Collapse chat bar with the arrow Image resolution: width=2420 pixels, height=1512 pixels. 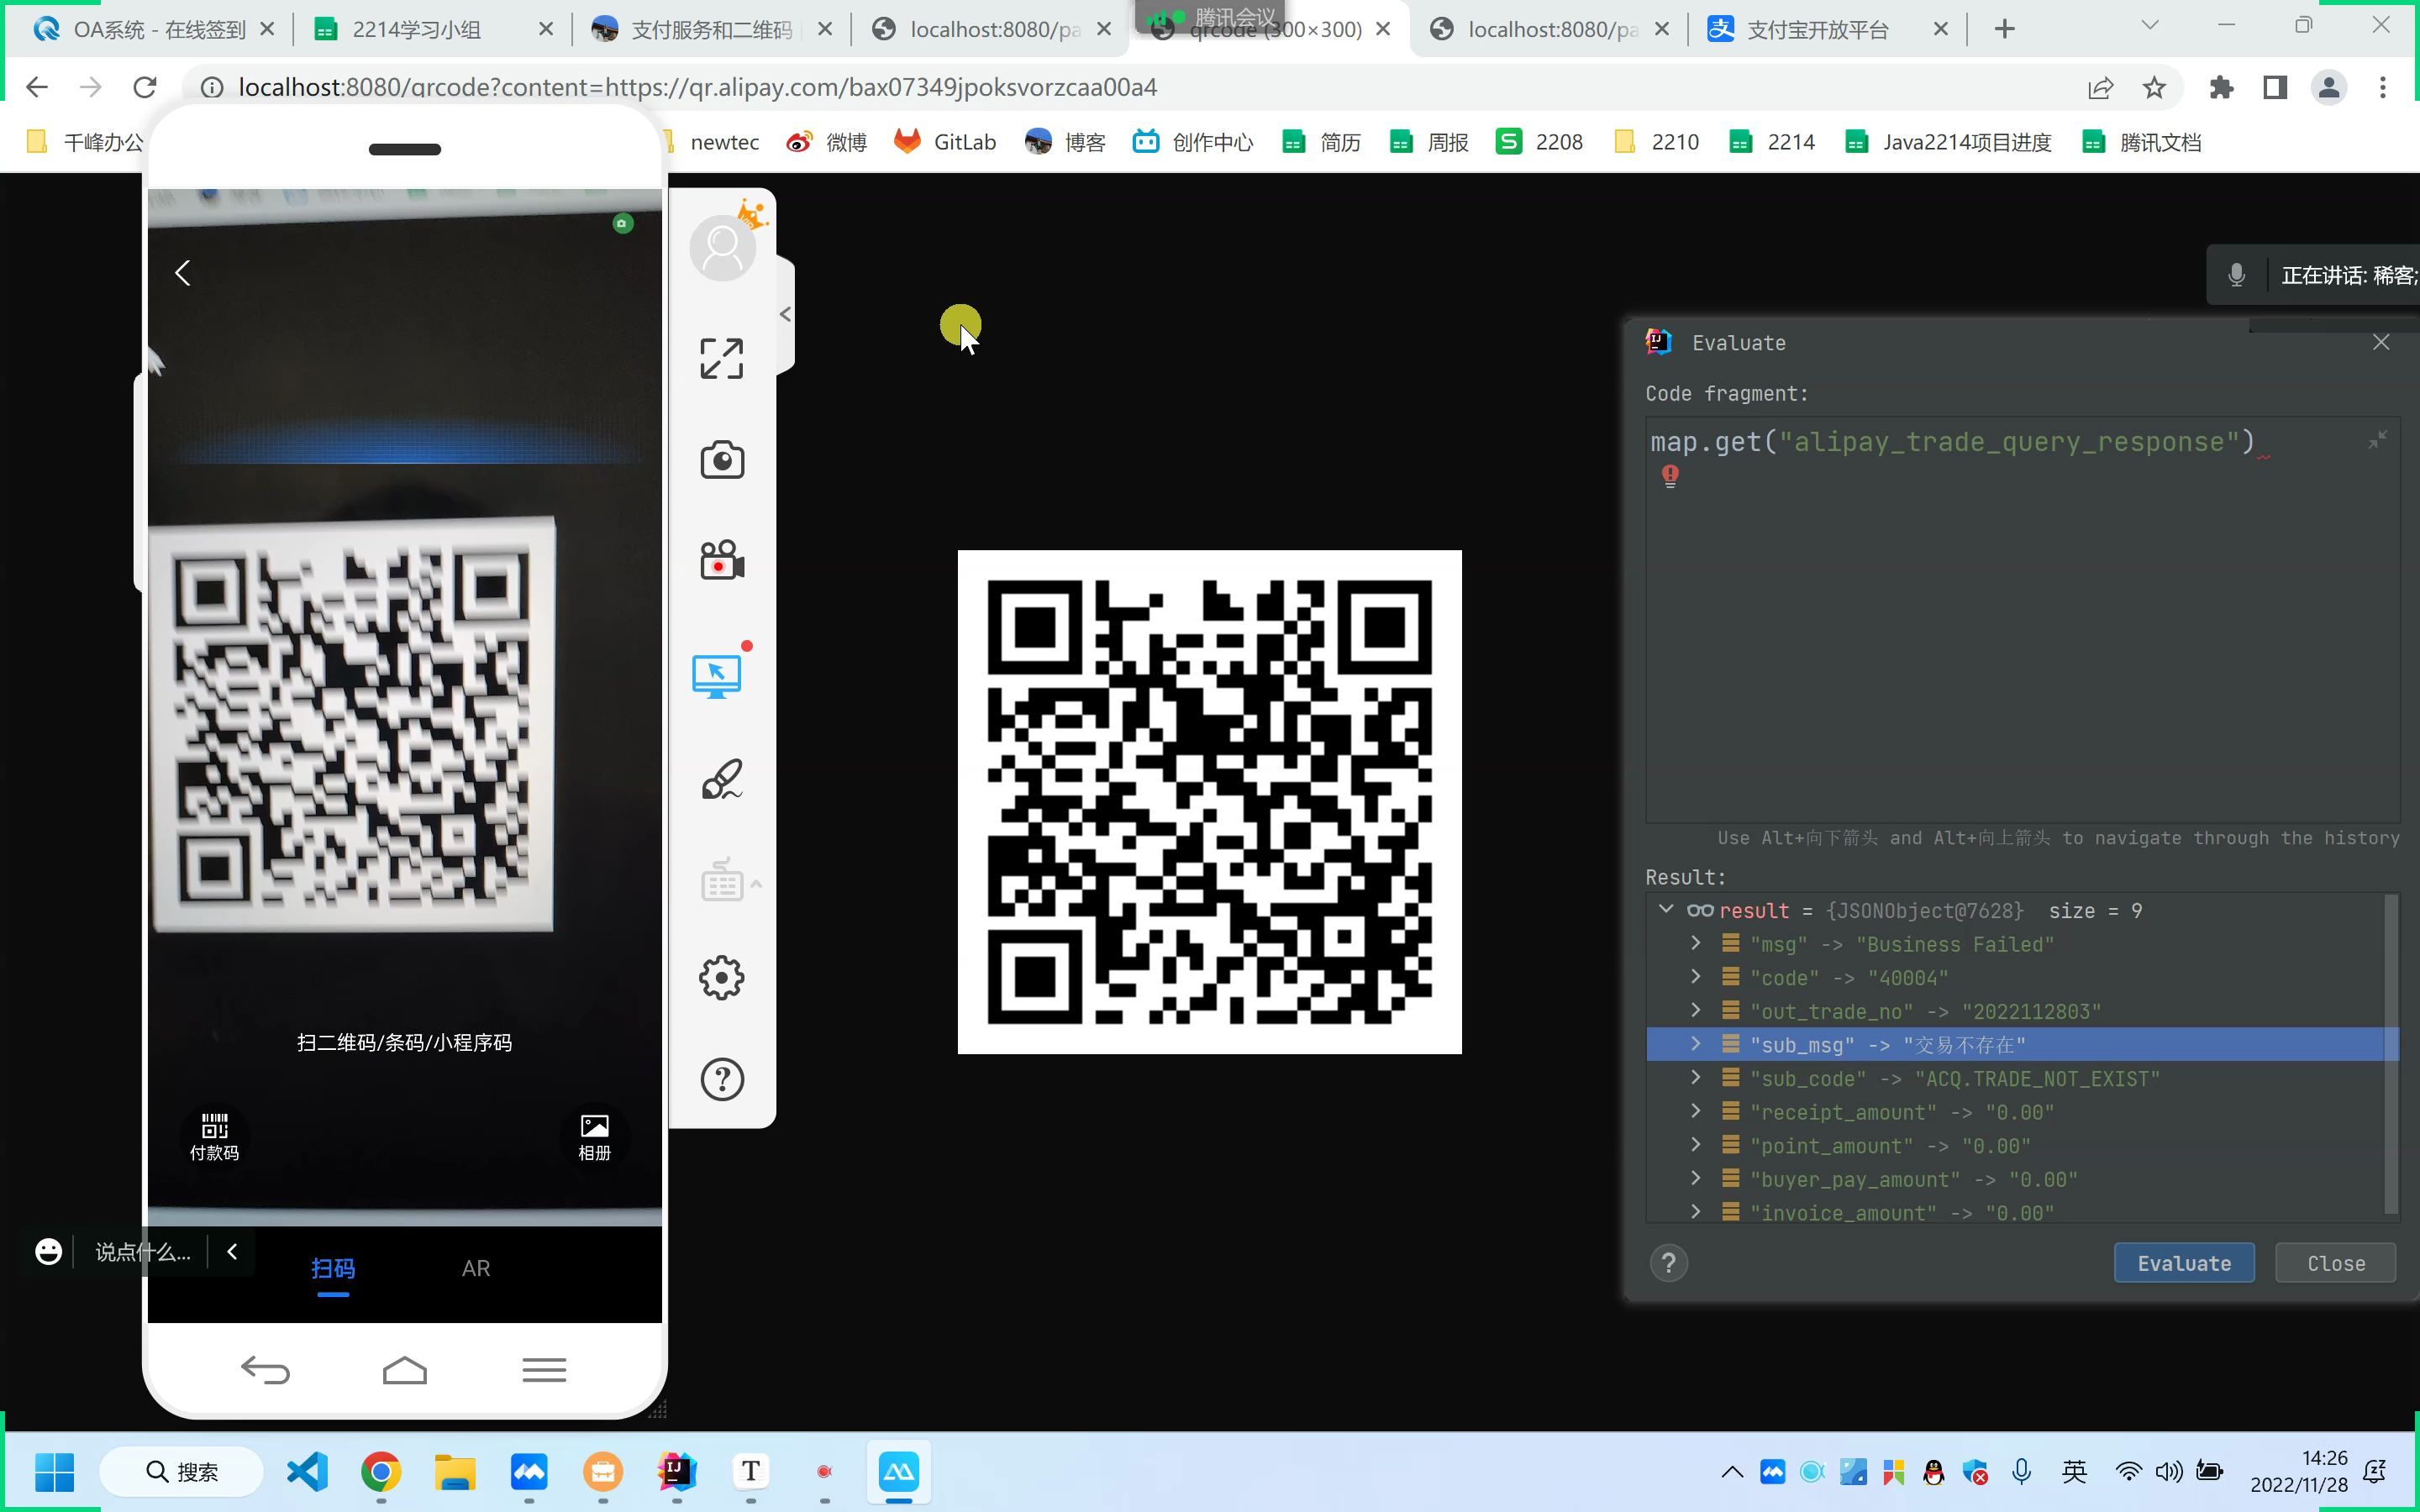pyautogui.click(x=232, y=1251)
